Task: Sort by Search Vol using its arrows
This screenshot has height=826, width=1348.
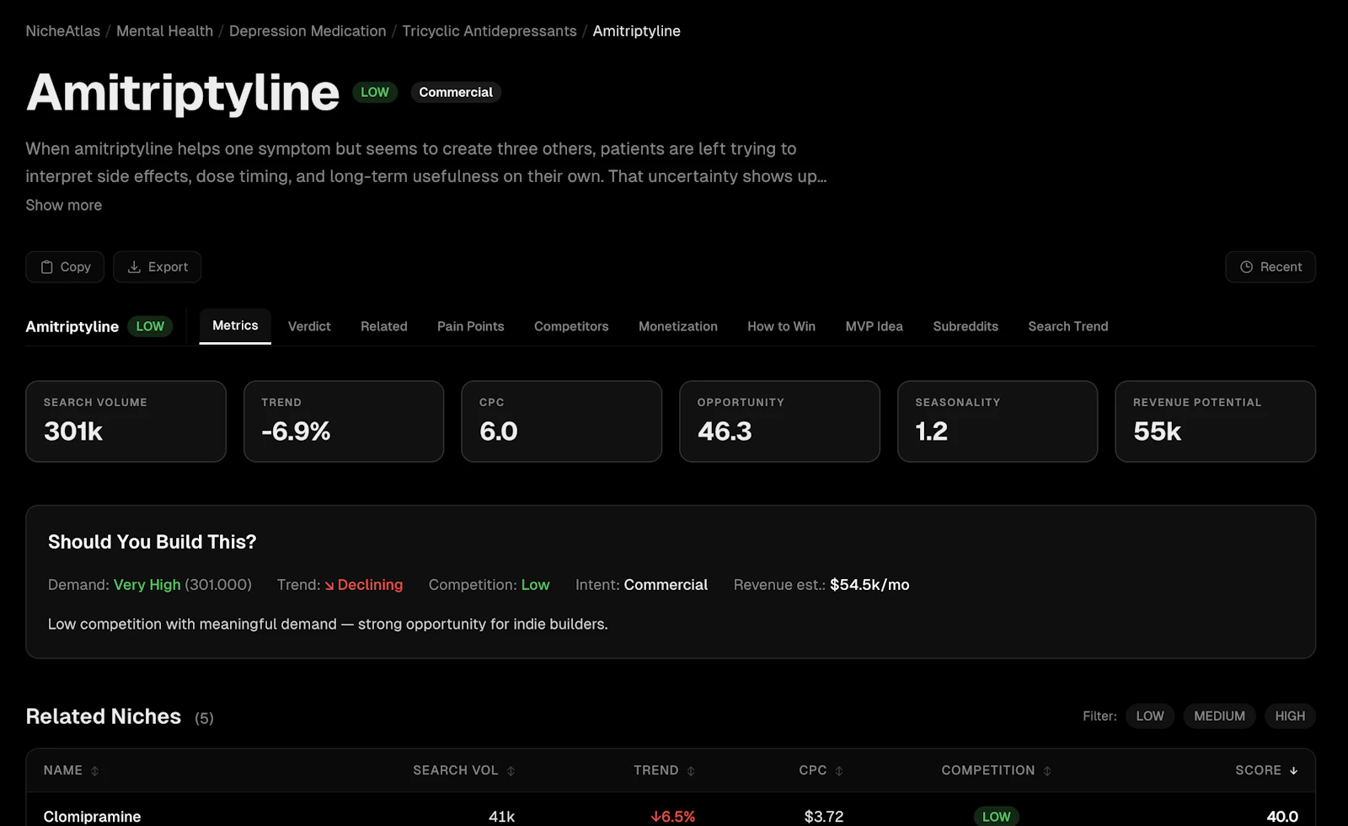Action: pyautogui.click(x=511, y=771)
